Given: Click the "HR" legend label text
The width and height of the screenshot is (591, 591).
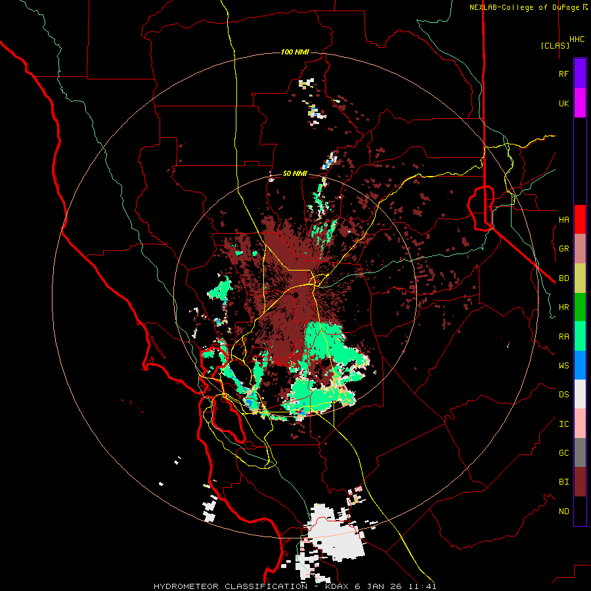Looking at the screenshot, I should [563, 307].
